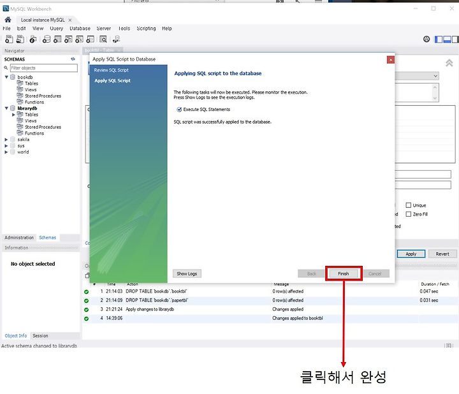Select Review SQL Script step
Viewport: 459px width, 394px height.
coord(111,70)
